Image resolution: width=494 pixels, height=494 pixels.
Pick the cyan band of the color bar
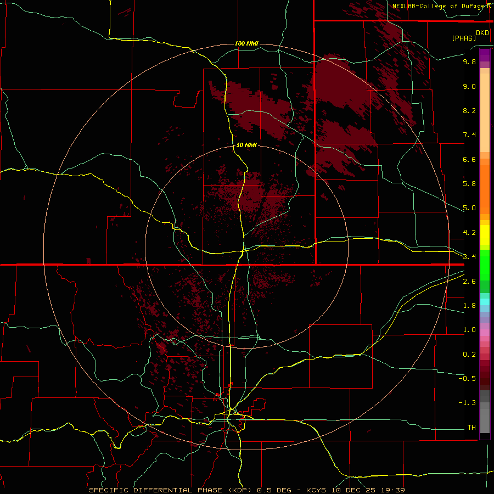pos(485,302)
